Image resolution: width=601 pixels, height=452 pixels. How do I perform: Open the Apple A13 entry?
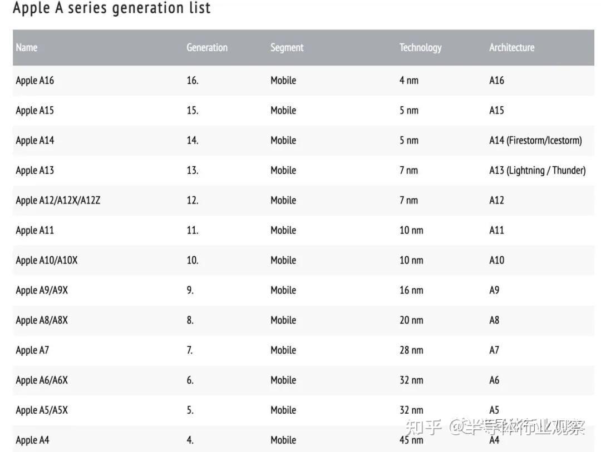pyautogui.click(x=35, y=170)
